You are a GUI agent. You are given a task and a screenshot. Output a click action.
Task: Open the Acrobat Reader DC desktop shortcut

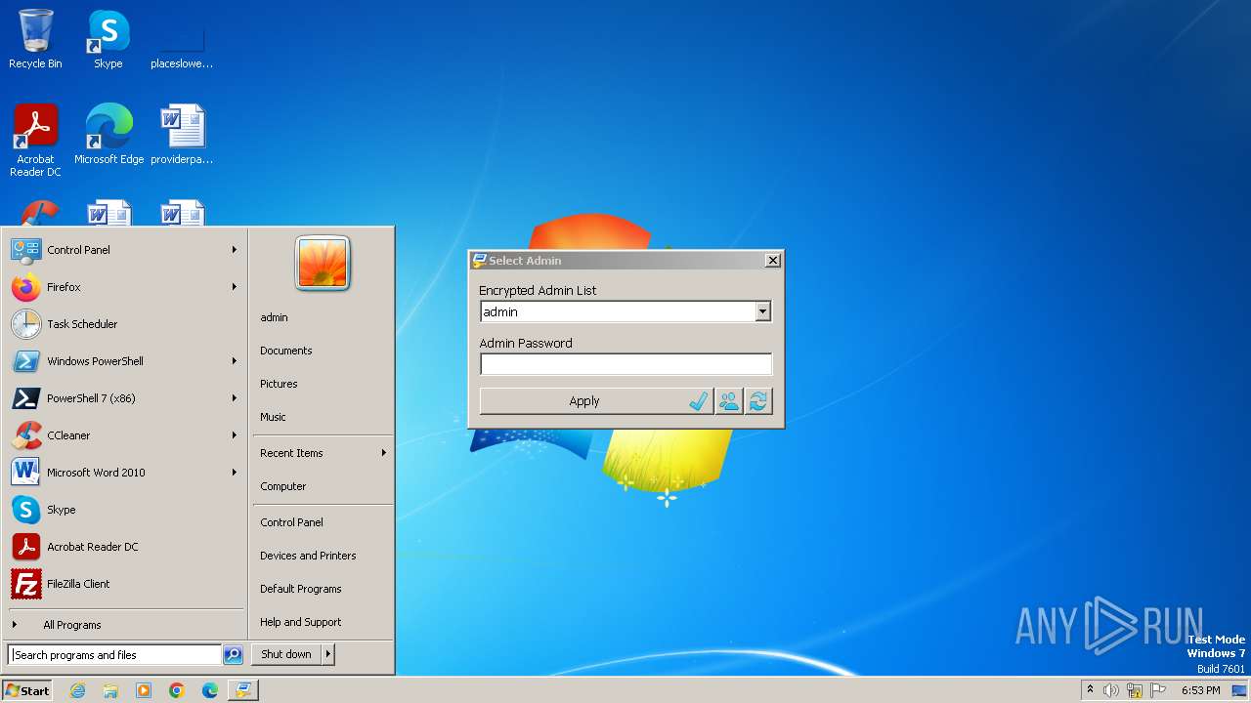point(35,140)
